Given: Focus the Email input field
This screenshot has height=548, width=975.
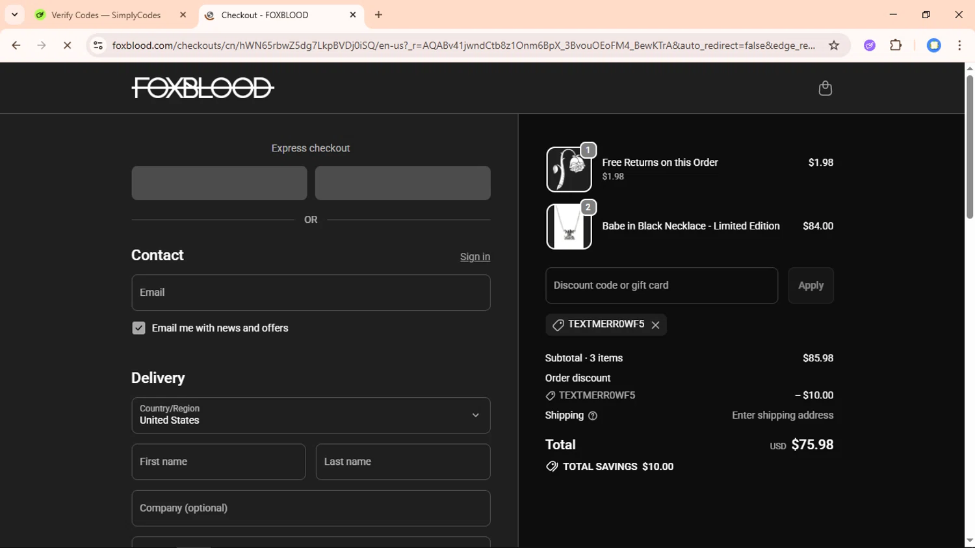Looking at the screenshot, I should click(x=311, y=293).
